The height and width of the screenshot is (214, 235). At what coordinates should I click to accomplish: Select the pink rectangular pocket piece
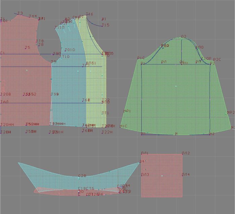pos(162,175)
